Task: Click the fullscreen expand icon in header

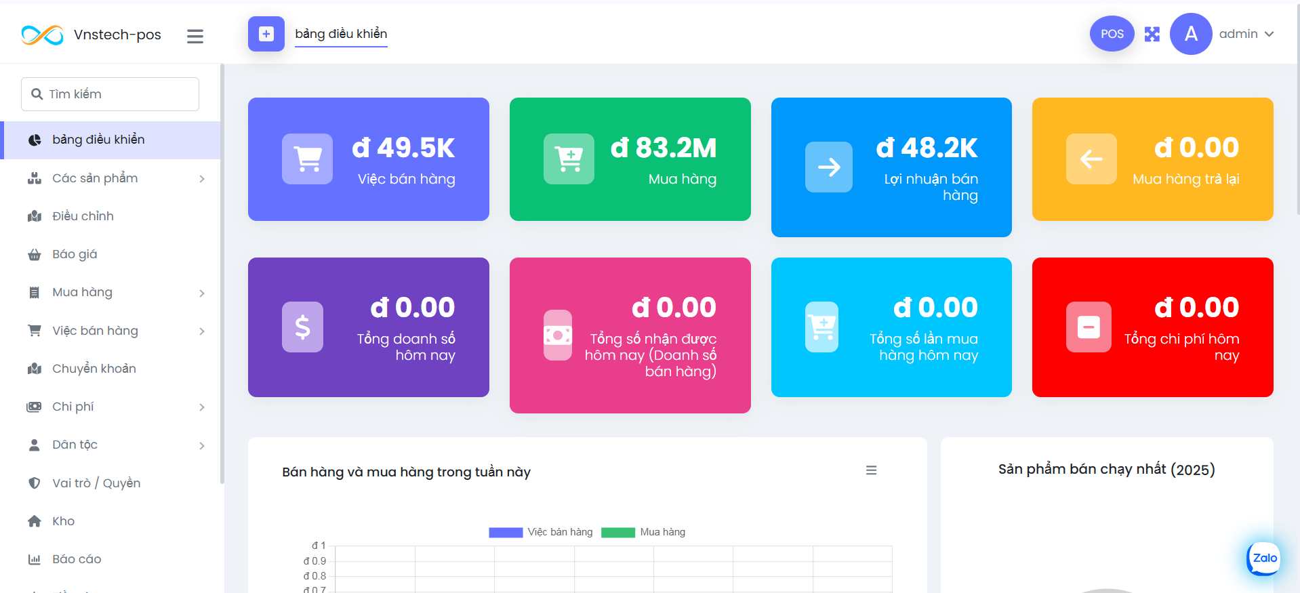Action: [x=1152, y=34]
